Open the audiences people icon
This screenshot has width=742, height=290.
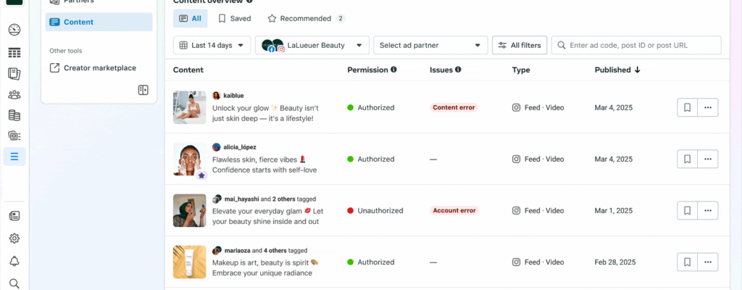pos(14,94)
